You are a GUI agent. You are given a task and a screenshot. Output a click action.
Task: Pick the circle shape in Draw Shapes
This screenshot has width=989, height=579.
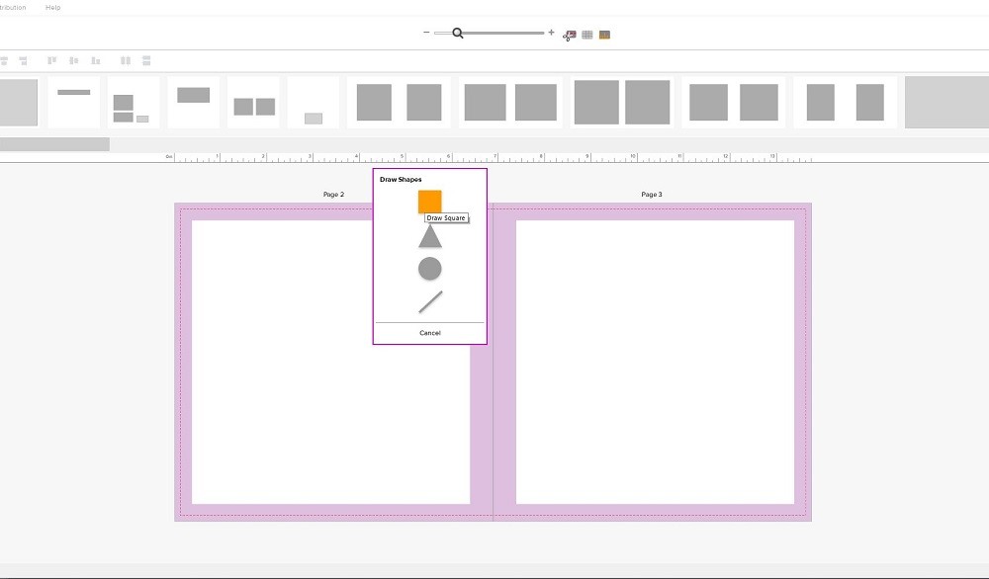click(x=429, y=269)
